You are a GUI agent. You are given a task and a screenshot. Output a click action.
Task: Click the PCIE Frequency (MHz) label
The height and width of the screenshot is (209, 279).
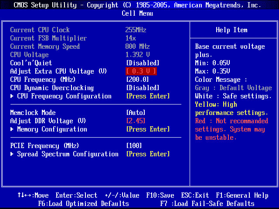(x=44, y=146)
